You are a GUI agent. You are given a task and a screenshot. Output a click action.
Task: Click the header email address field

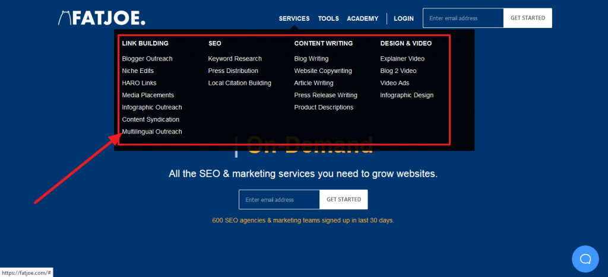click(463, 18)
